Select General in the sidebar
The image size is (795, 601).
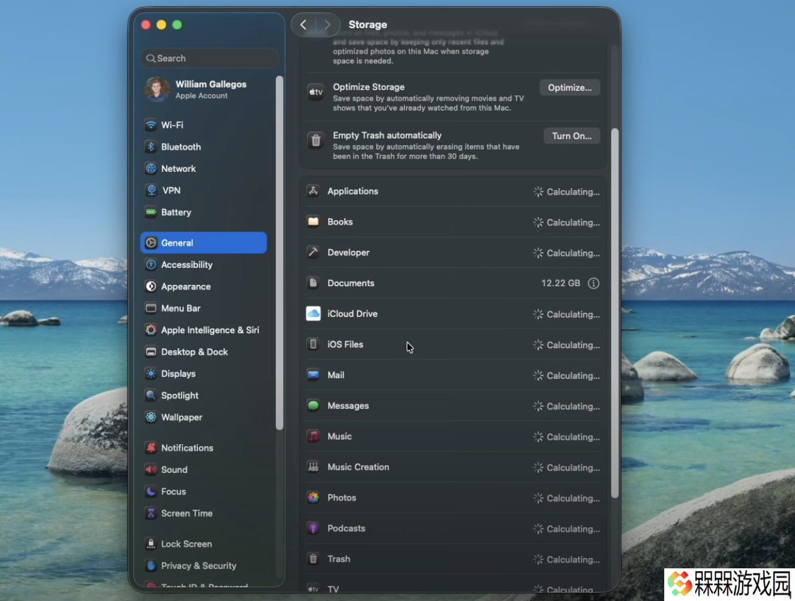pos(203,242)
